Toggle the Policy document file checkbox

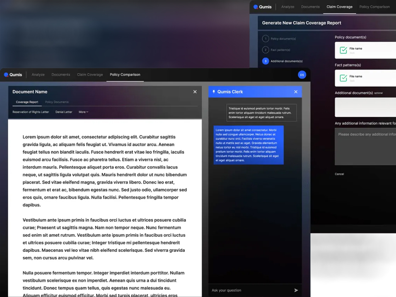343,50
